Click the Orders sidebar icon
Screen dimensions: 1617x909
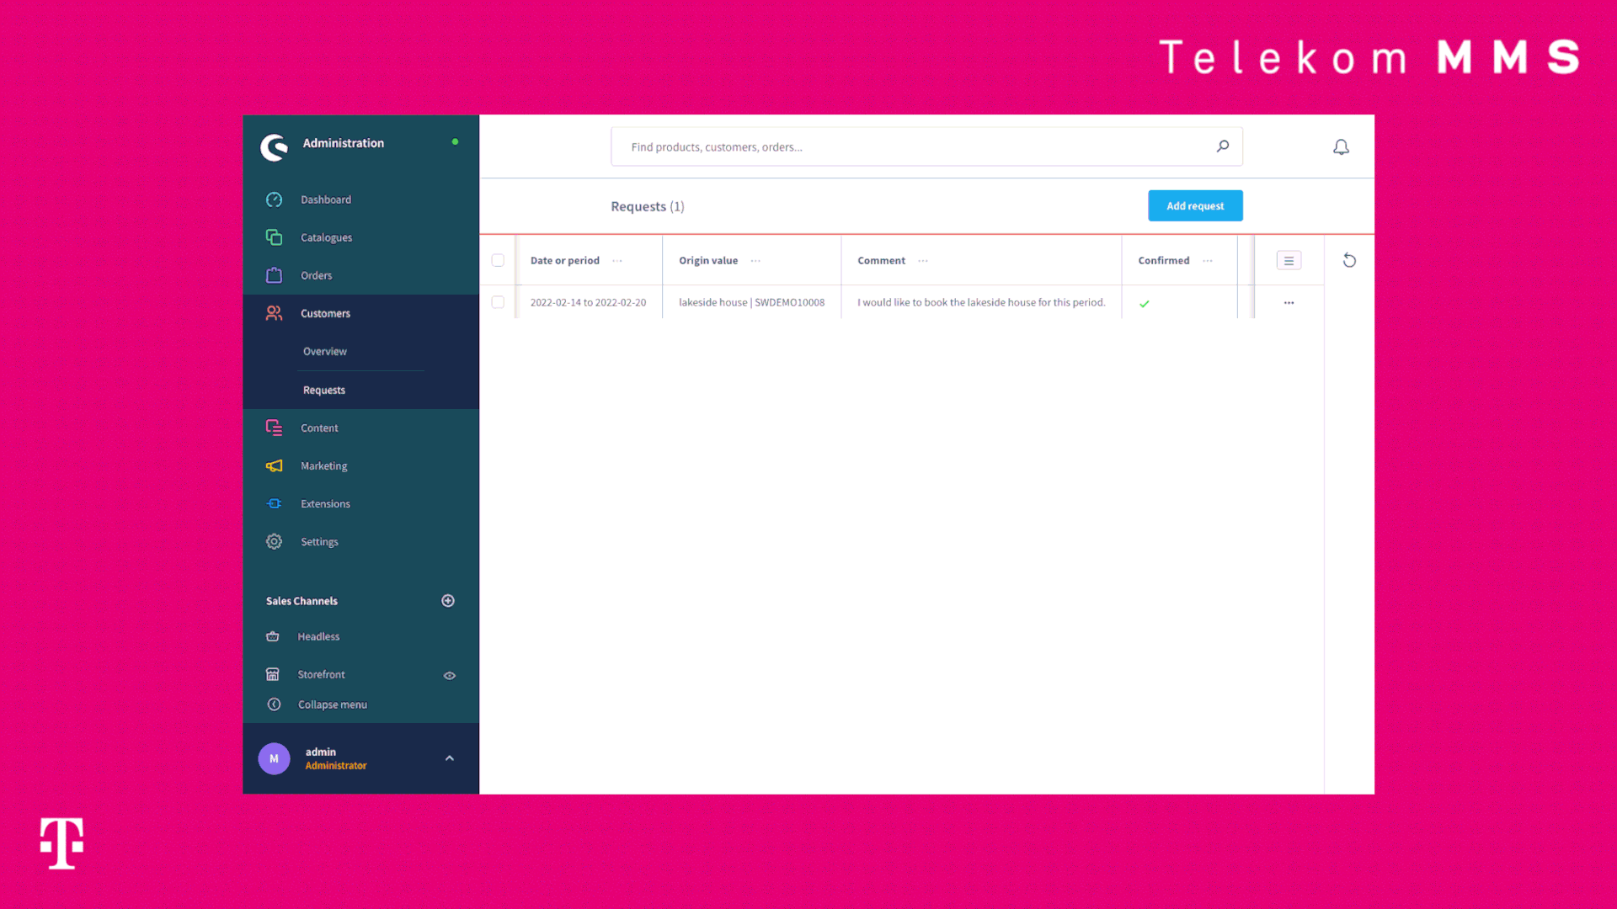click(x=275, y=275)
